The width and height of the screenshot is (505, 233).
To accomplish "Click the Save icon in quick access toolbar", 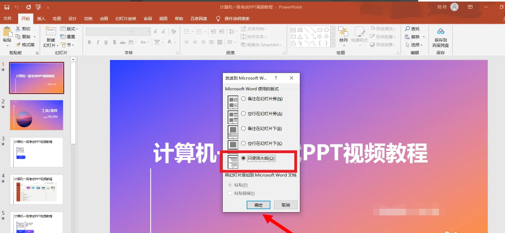I will pyautogui.click(x=6, y=7).
